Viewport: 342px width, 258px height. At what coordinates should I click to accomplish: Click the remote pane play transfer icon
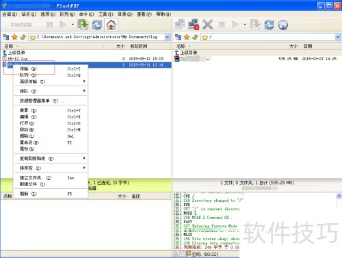pyautogui.click(x=235, y=25)
